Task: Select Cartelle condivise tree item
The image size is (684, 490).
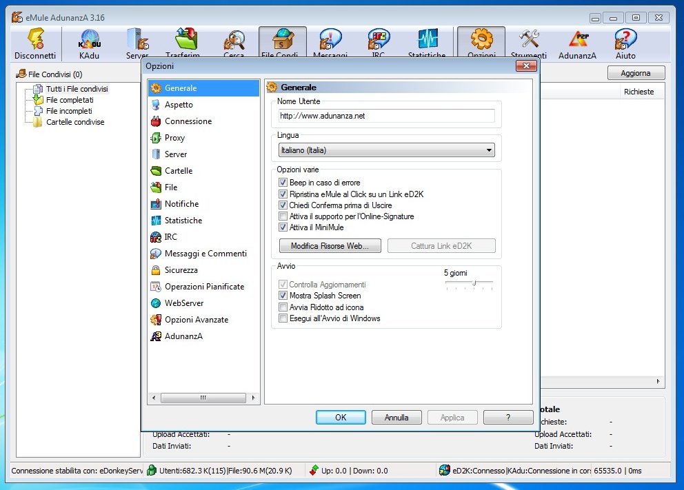Action: (74, 122)
